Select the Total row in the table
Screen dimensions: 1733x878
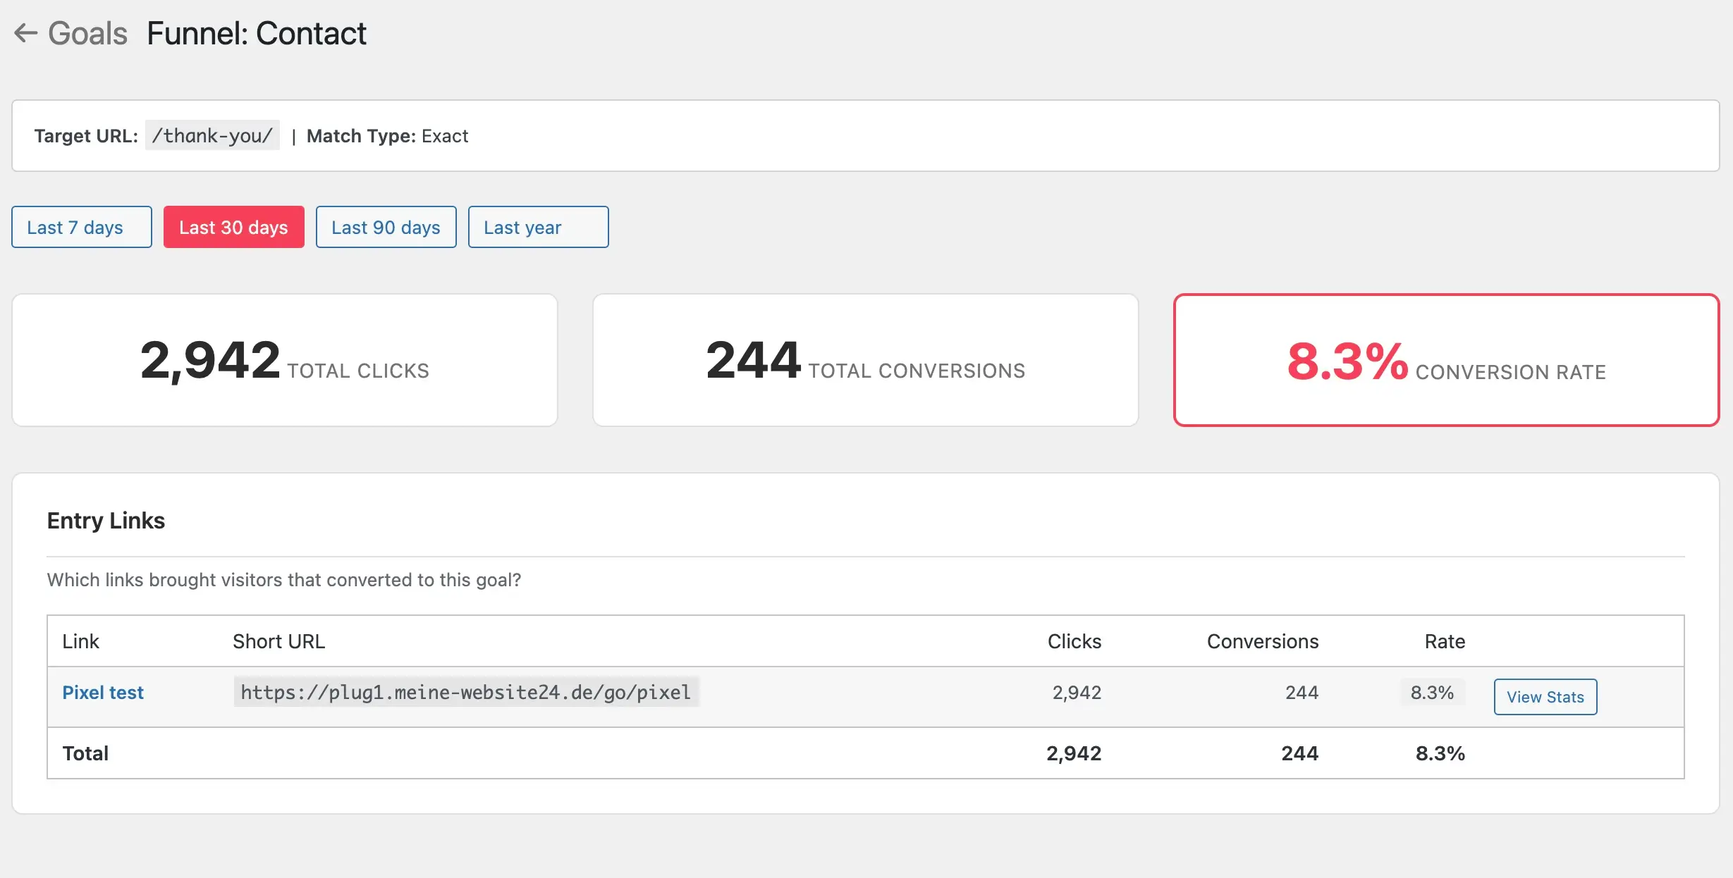[85, 753]
